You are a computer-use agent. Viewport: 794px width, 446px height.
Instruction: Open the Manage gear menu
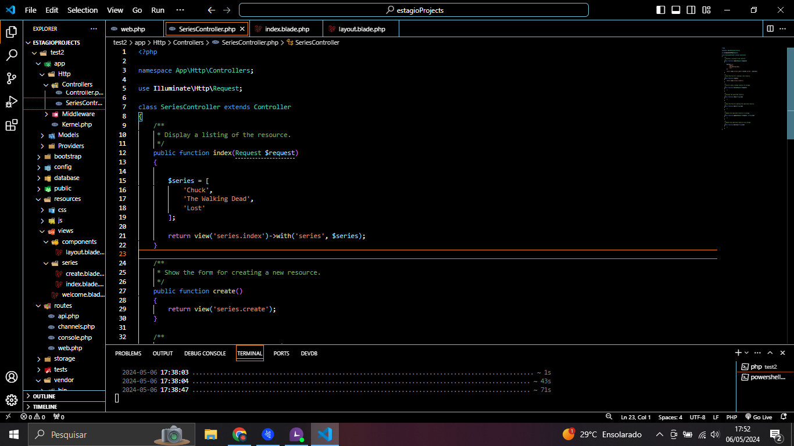click(x=11, y=400)
